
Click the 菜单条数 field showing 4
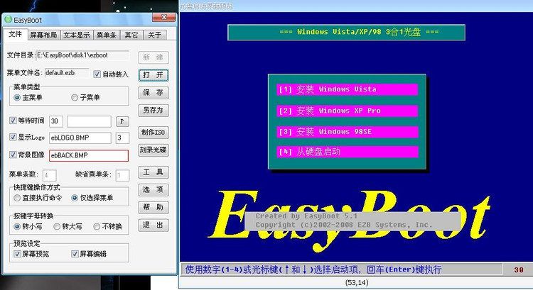50,175
